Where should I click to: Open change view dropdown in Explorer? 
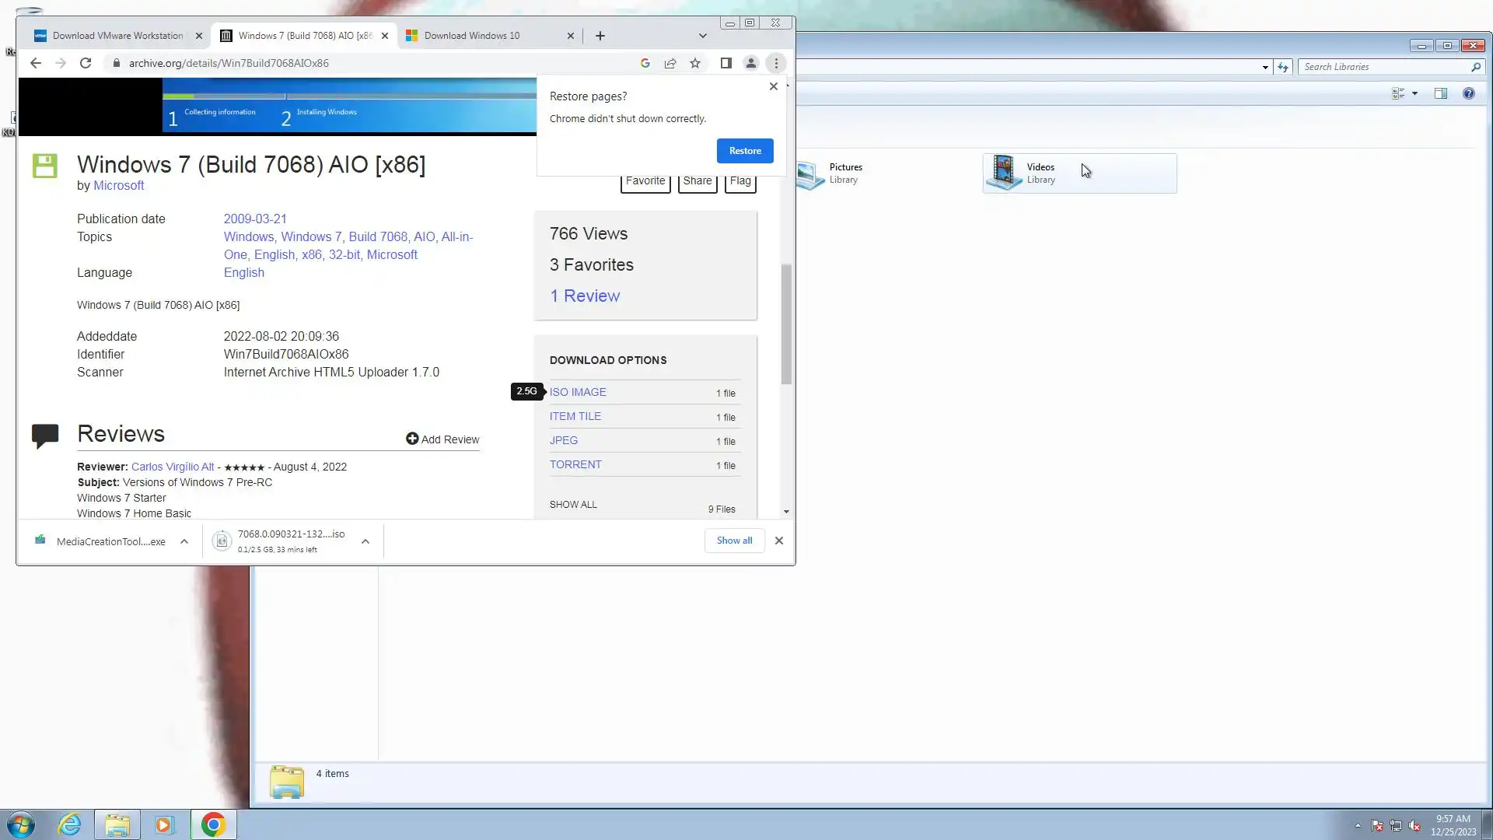pos(1414,93)
